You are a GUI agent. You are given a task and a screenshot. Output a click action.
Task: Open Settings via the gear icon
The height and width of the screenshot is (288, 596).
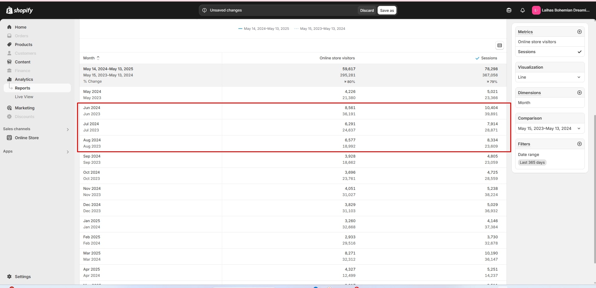pyautogui.click(x=9, y=277)
